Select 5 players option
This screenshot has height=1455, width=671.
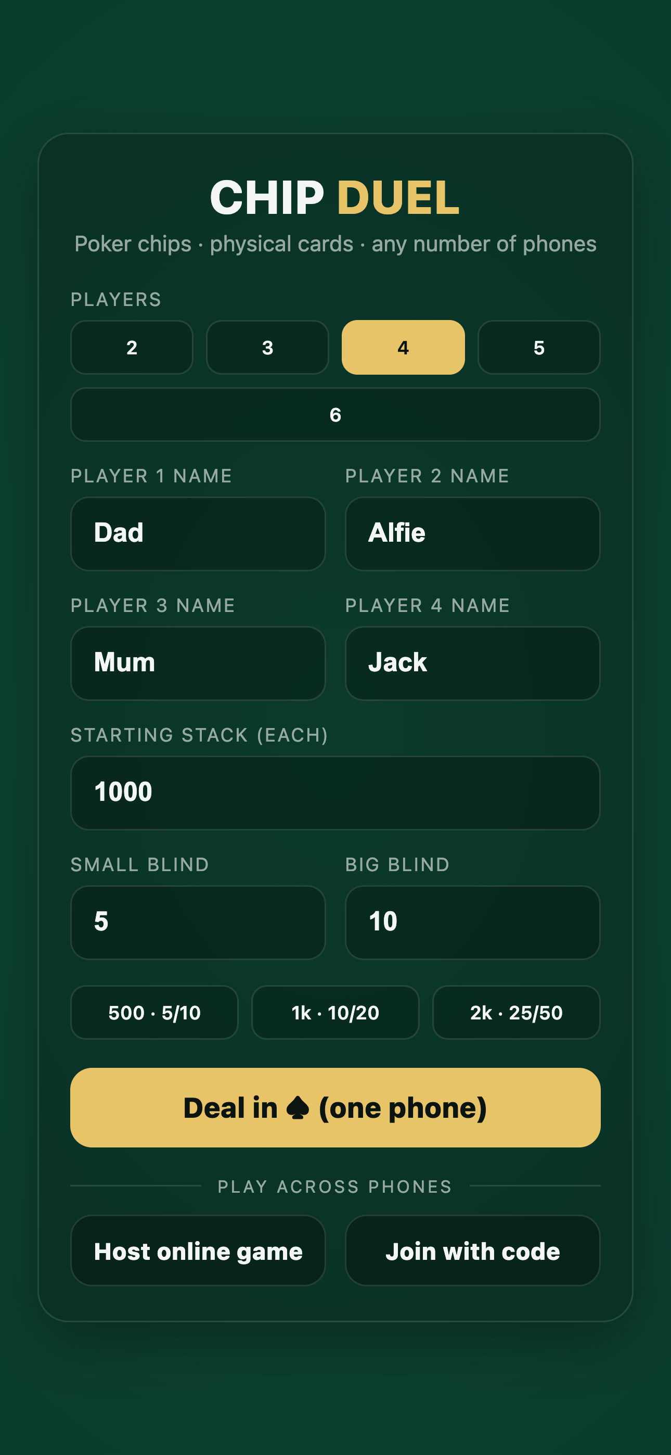[x=539, y=348]
